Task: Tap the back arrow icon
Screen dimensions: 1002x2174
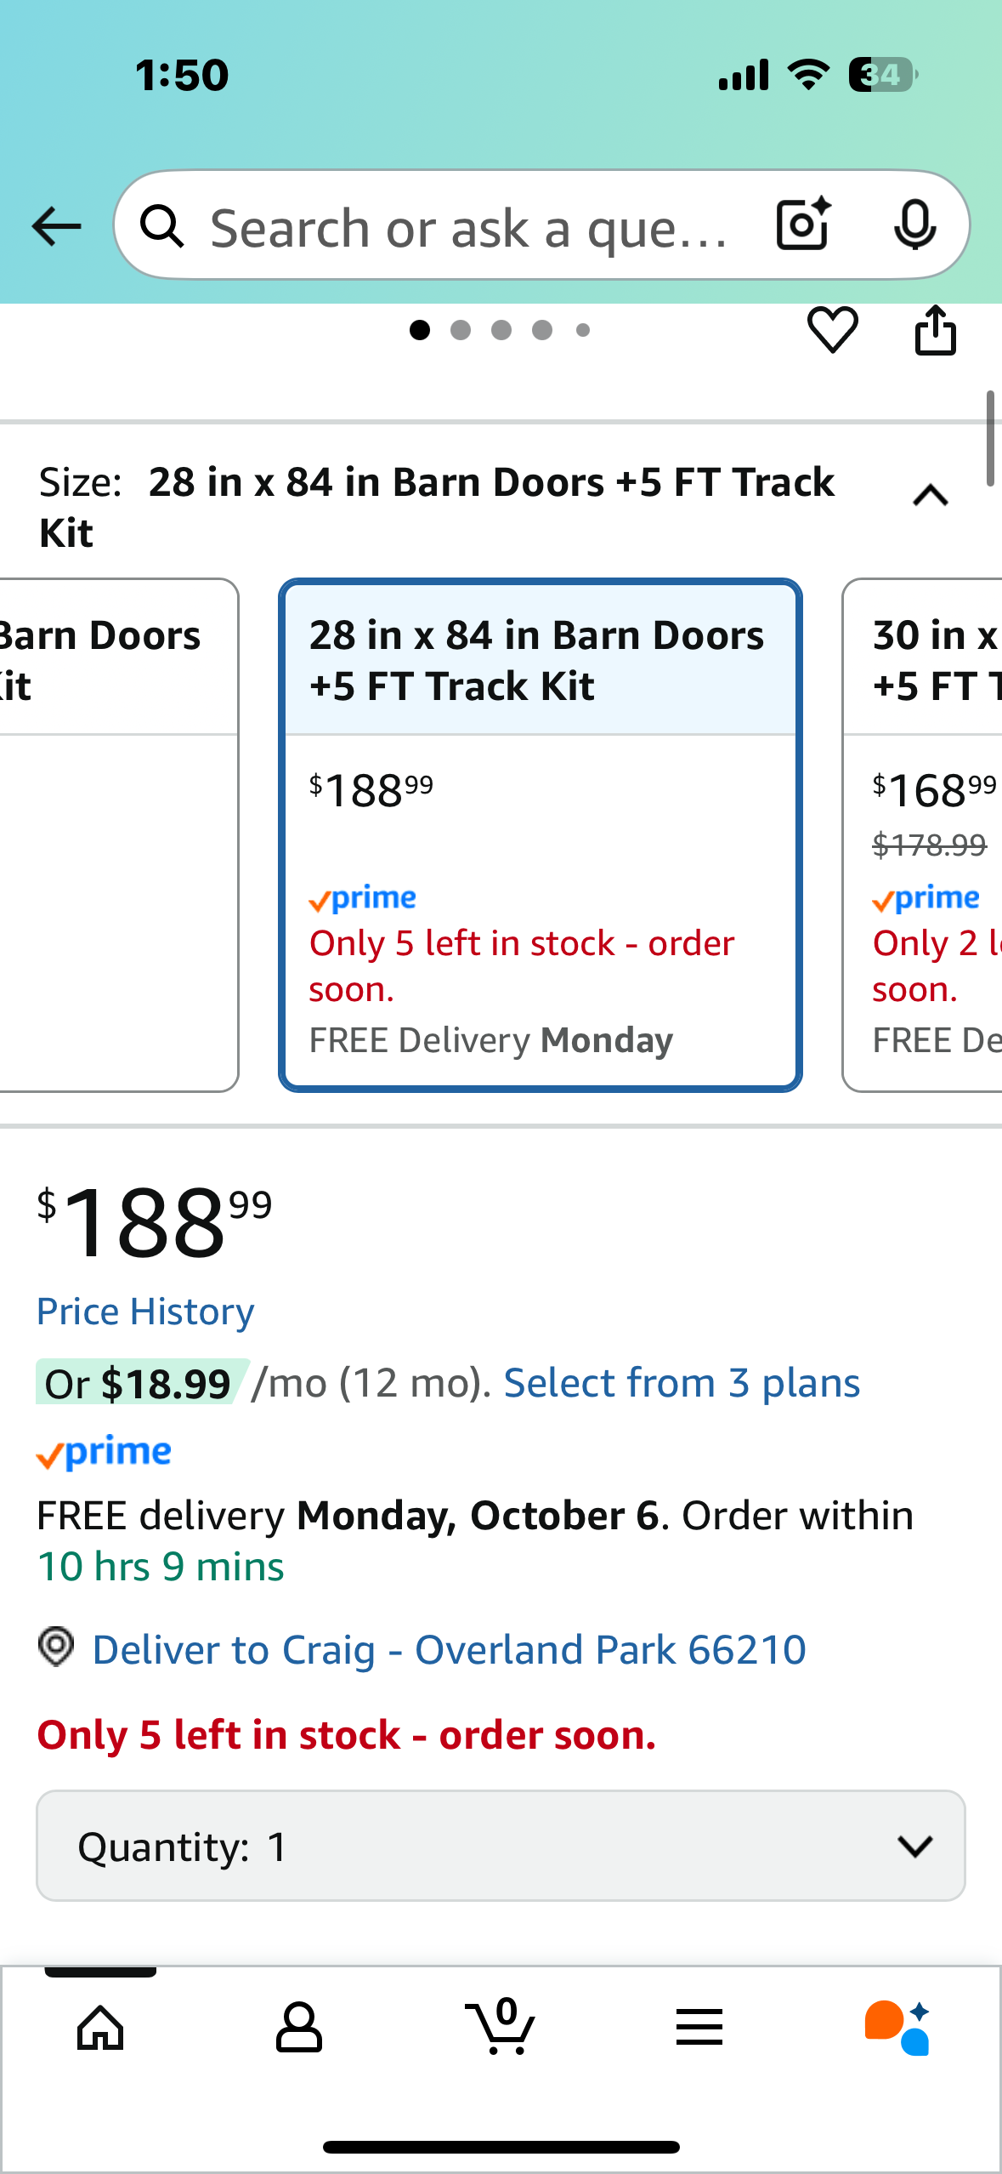Action: 56,226
